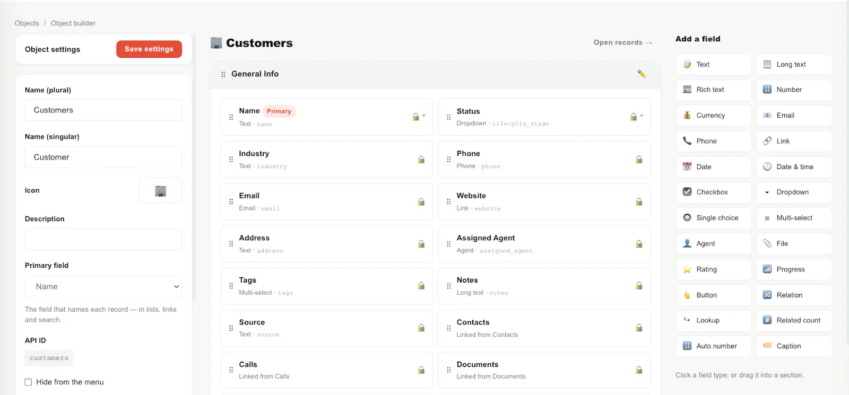The image size is (849, 395).
Task: Click the drag handle of Phone field
Action: (449, 160)
